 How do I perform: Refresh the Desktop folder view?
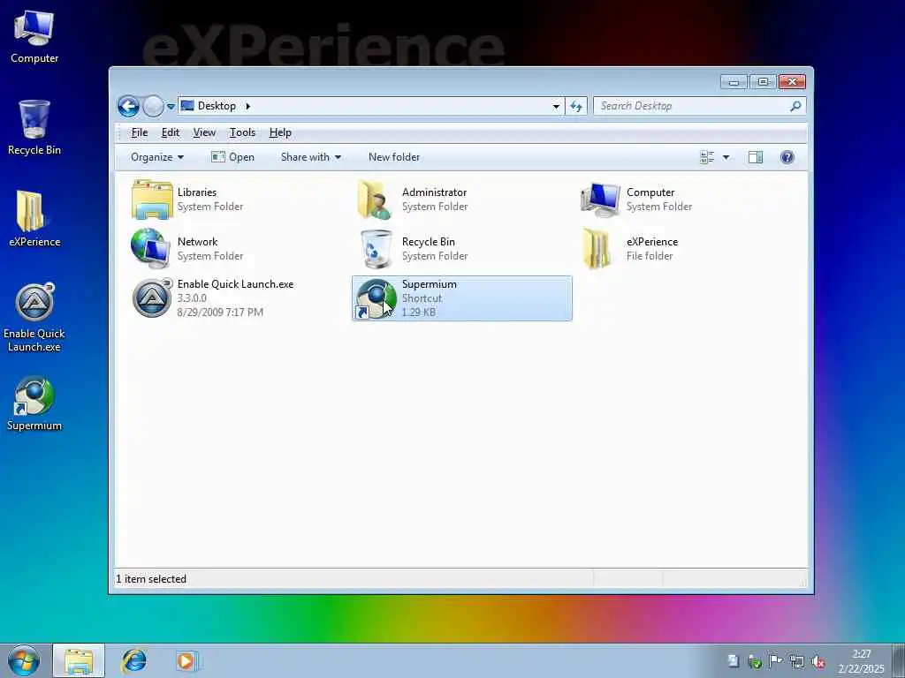pos(576,106)
